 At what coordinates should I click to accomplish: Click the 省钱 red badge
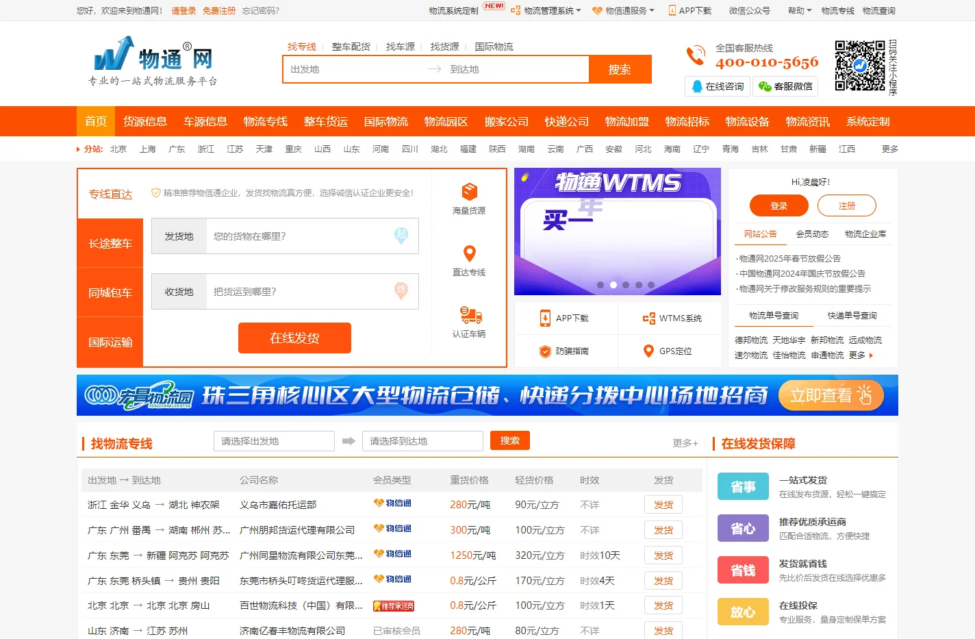click(x=743, y=571)
